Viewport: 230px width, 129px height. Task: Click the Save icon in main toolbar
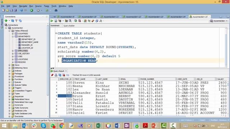point(11,10)
